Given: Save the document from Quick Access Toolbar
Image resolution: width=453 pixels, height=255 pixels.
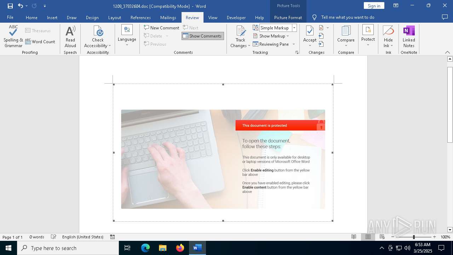Looking at the screenshot, I should pos(10,6).
